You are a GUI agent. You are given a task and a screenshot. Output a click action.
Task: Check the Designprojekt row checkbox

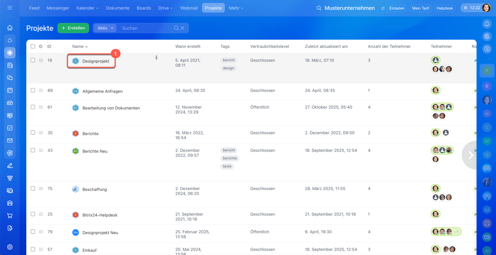click(x=33, y=60)
